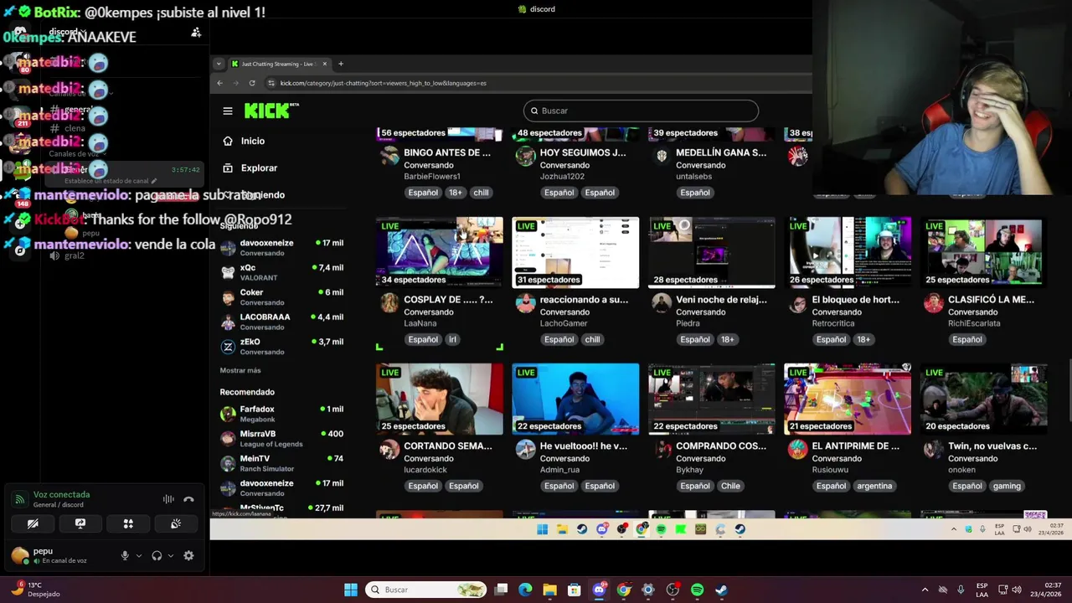This screenshot has width=1072, height=603.
Task: Disconnect from Discord voice channel
Action: pos(188,499)
